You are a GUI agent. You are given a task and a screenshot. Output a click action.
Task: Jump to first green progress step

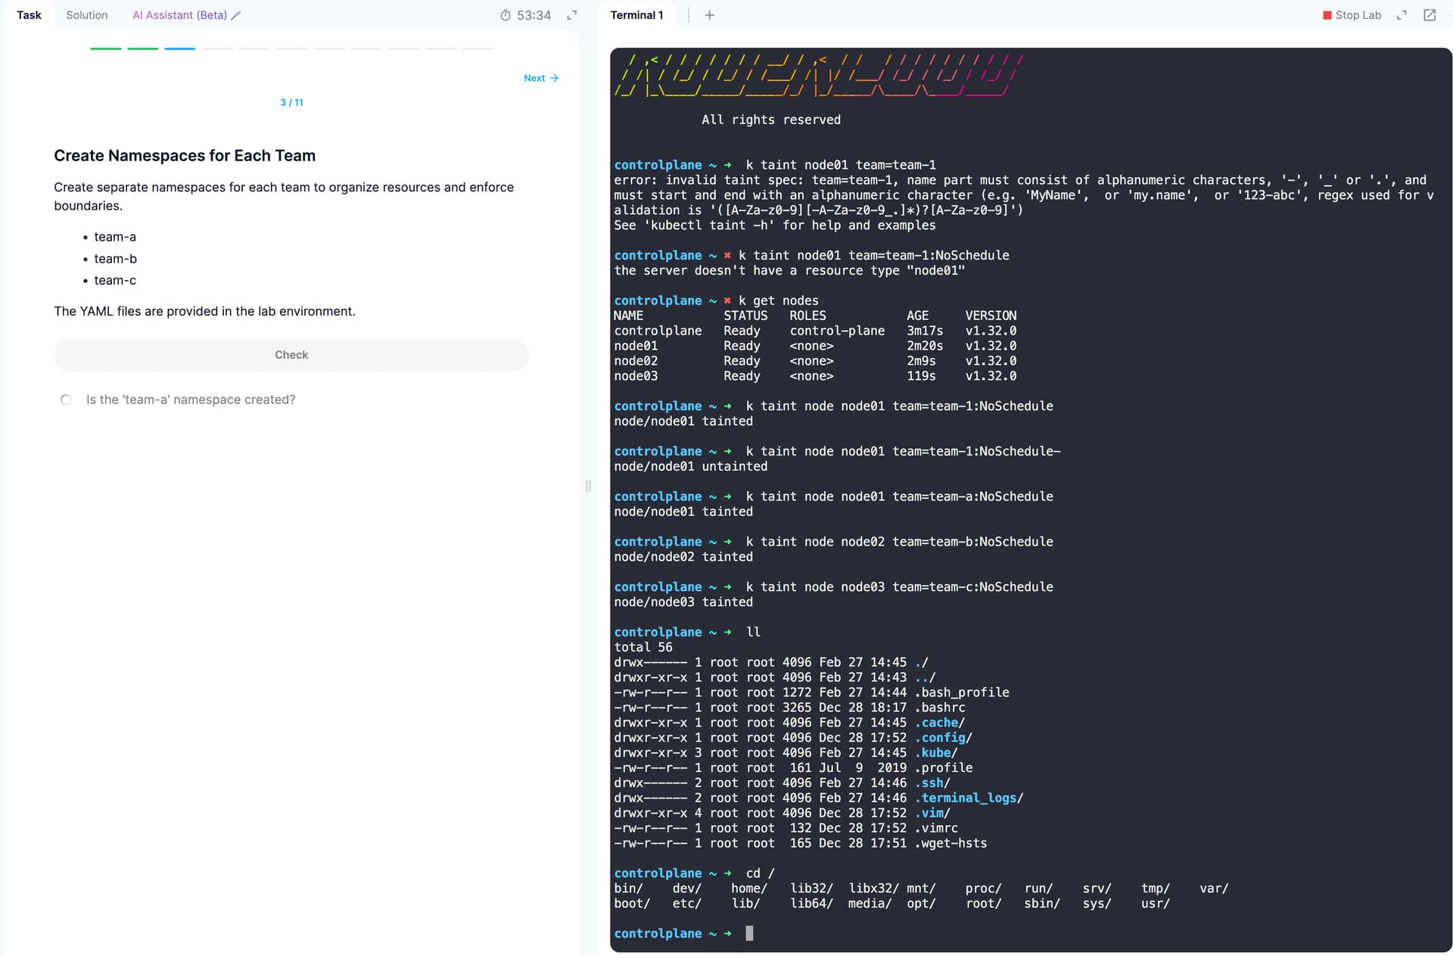(106, 48)
